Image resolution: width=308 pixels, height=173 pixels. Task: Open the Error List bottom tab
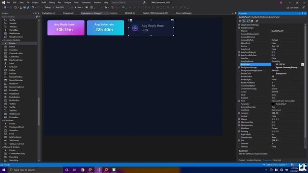(277, 160)
